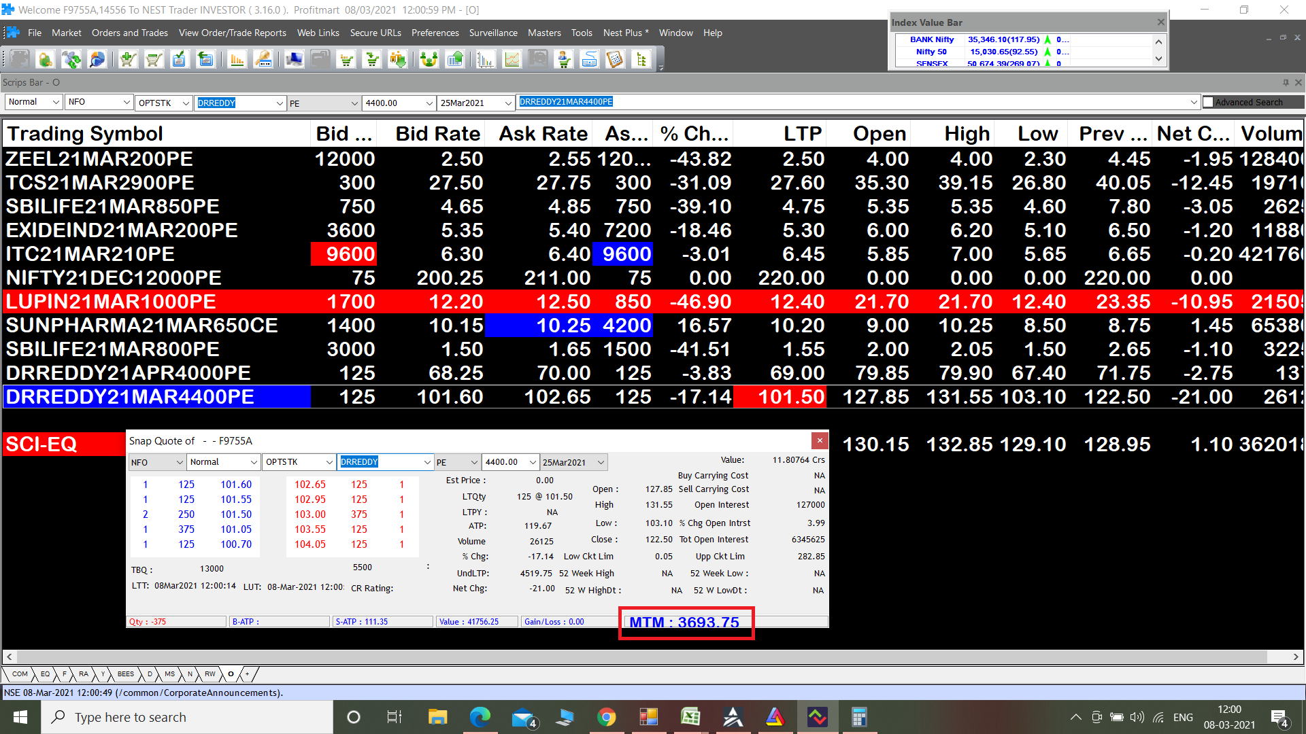The width and height of the screenshot is (1306, 734).
Task: Click the horizontal scrollbar of market watch
Action: click(639, 657)
